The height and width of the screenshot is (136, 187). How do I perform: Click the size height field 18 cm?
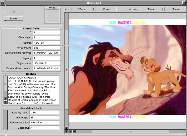pos(106,9)
